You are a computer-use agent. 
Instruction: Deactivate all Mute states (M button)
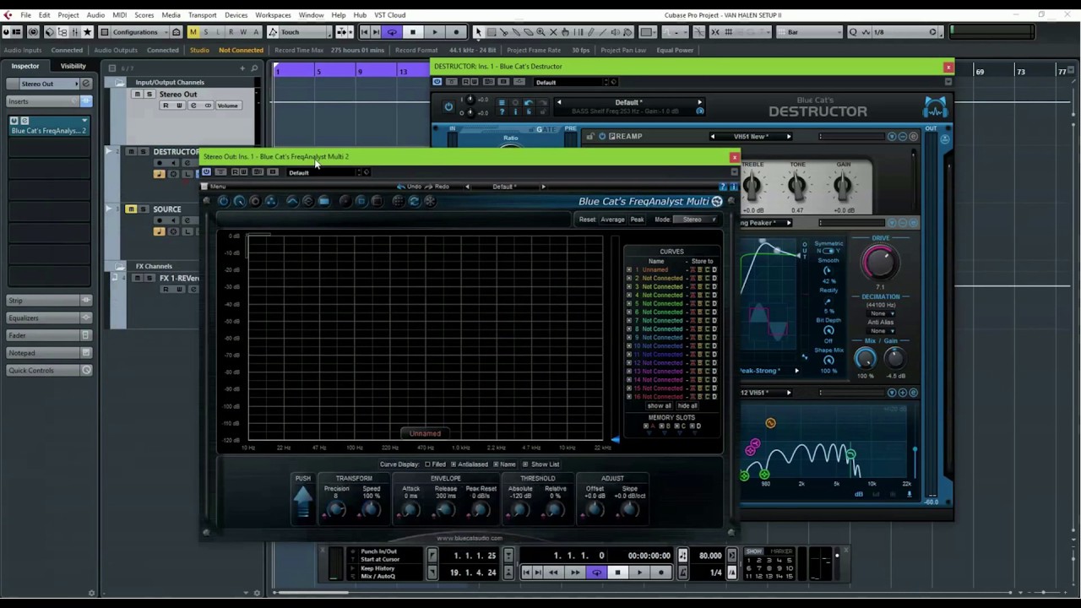[x=193, y=32]
